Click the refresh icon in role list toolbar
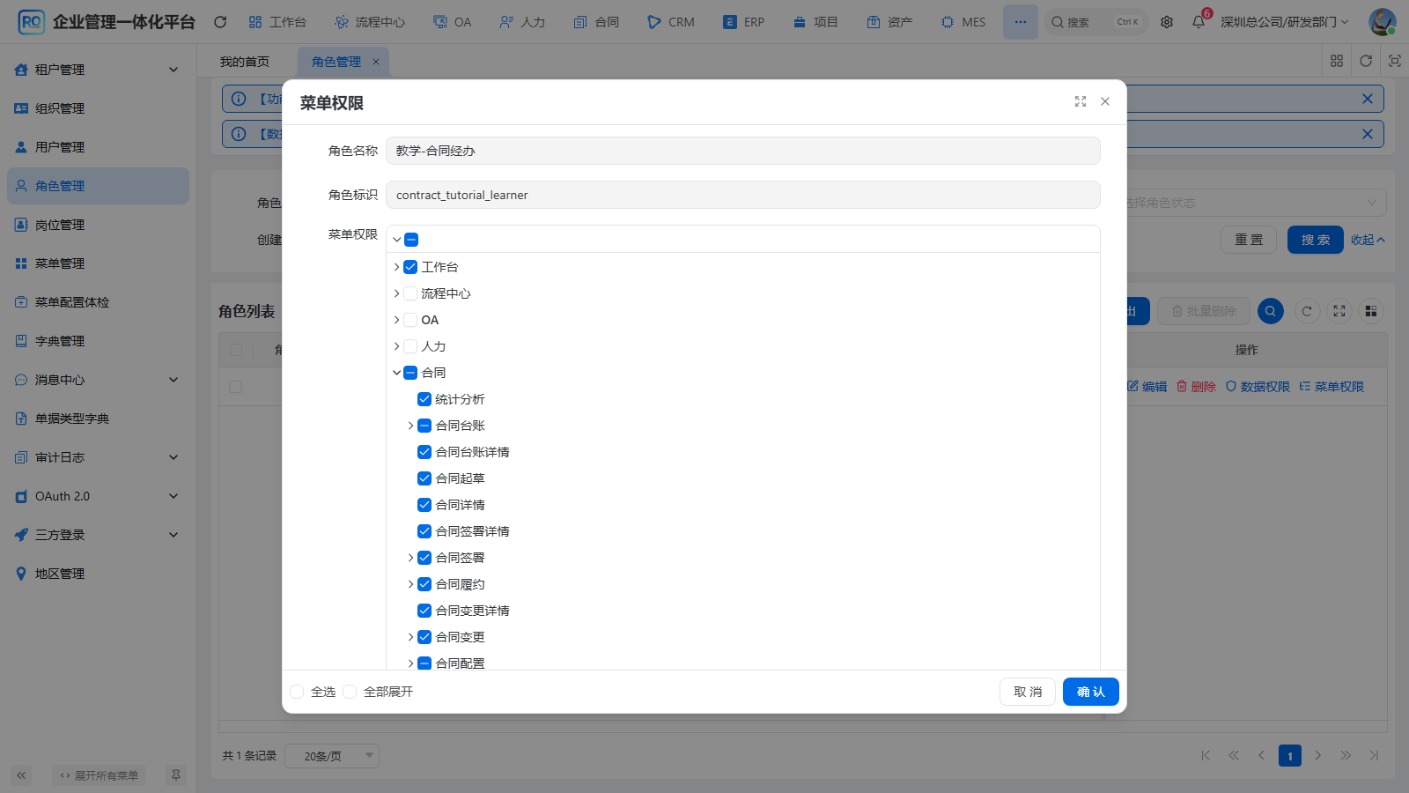This screenshot has width=1409, height=793. (1307, 311)
